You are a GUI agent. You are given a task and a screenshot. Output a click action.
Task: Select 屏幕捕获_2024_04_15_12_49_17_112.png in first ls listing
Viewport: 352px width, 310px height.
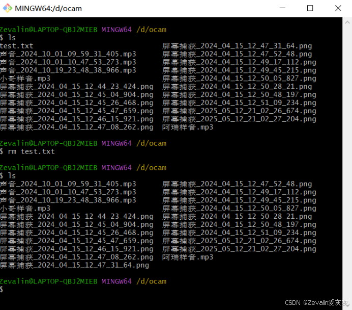click(239, 62)
